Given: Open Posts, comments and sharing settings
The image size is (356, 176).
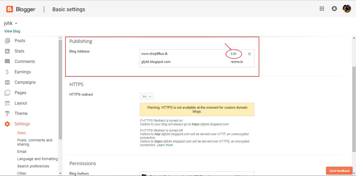Looking at the screenshot, I should (35, 142).
